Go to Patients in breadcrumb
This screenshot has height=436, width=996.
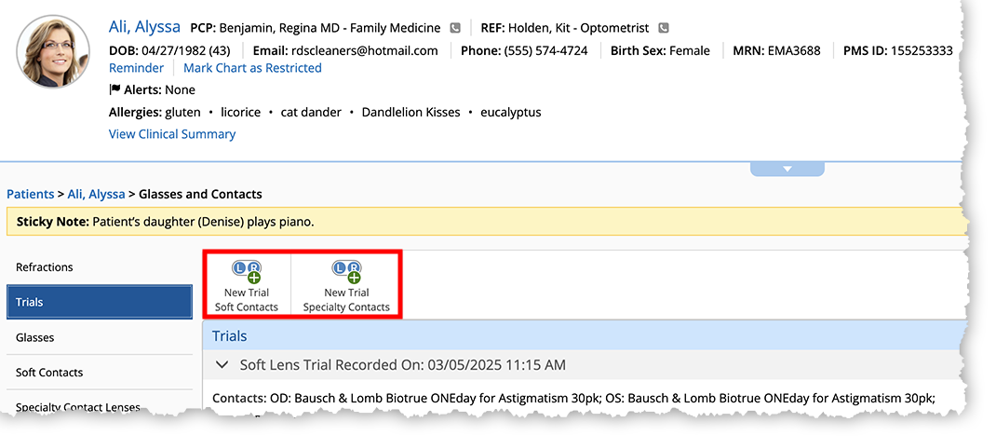(x=31, y=194)
